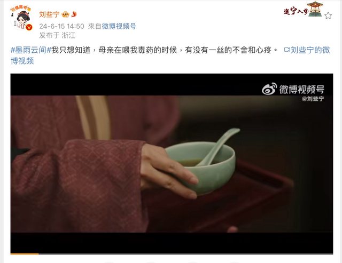Viewport: 342px width, 263px height.
Task: Click the post timestamp 24-6-15 14:50
Action: pos(62,26)
